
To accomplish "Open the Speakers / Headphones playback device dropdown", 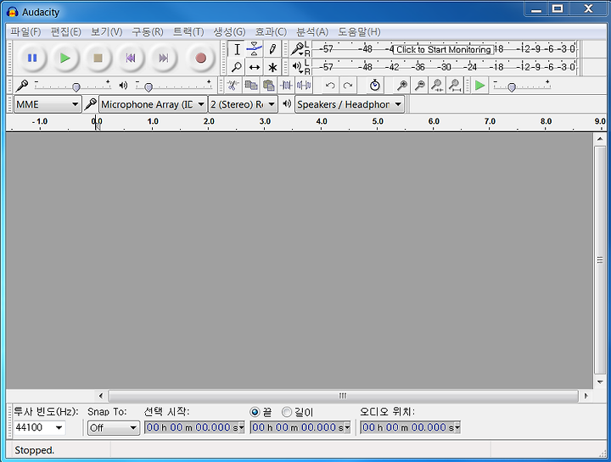I will point(350,104).
